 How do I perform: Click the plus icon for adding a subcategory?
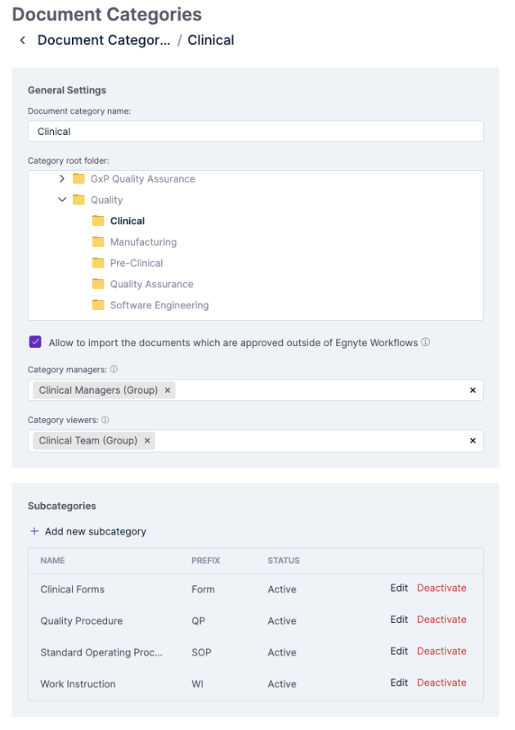[x=37, y=531]
